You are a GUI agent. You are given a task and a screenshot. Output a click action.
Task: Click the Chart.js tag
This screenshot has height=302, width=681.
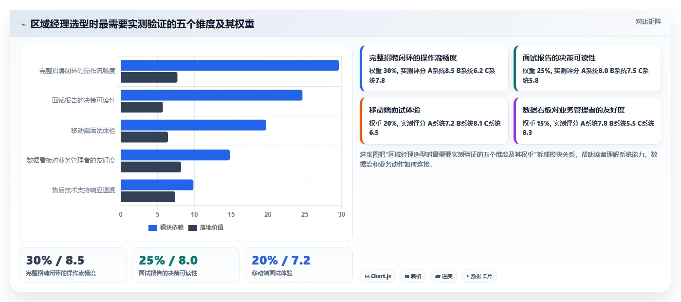378,276
